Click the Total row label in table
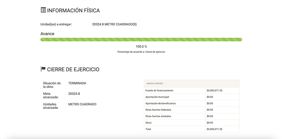 coord(148,129)
